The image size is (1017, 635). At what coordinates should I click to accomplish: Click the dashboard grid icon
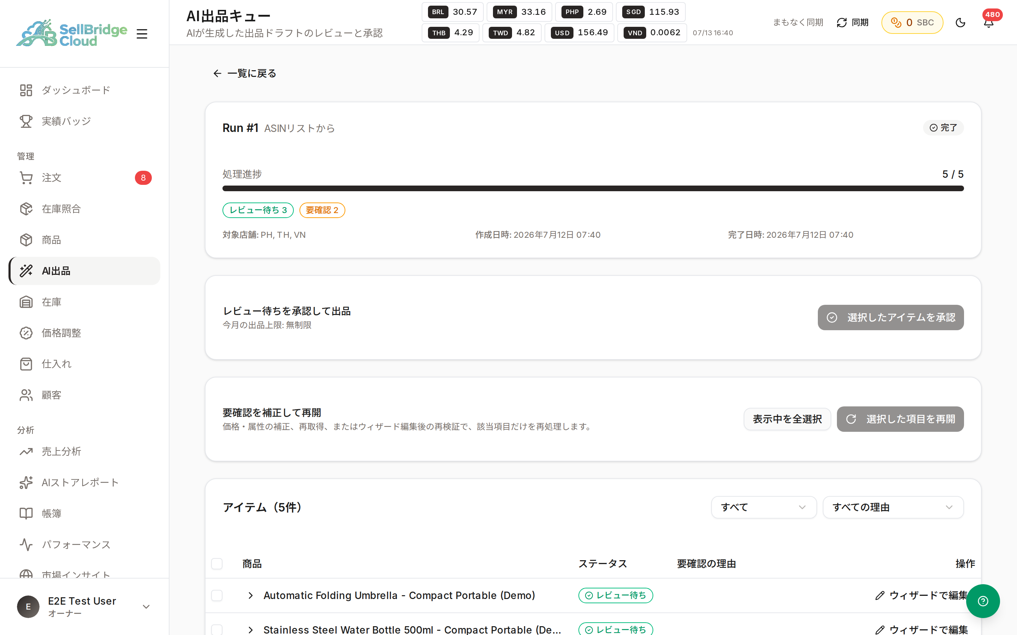(26, 90)
